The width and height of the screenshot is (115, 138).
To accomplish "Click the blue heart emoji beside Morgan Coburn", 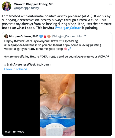I will pos(41,37).
